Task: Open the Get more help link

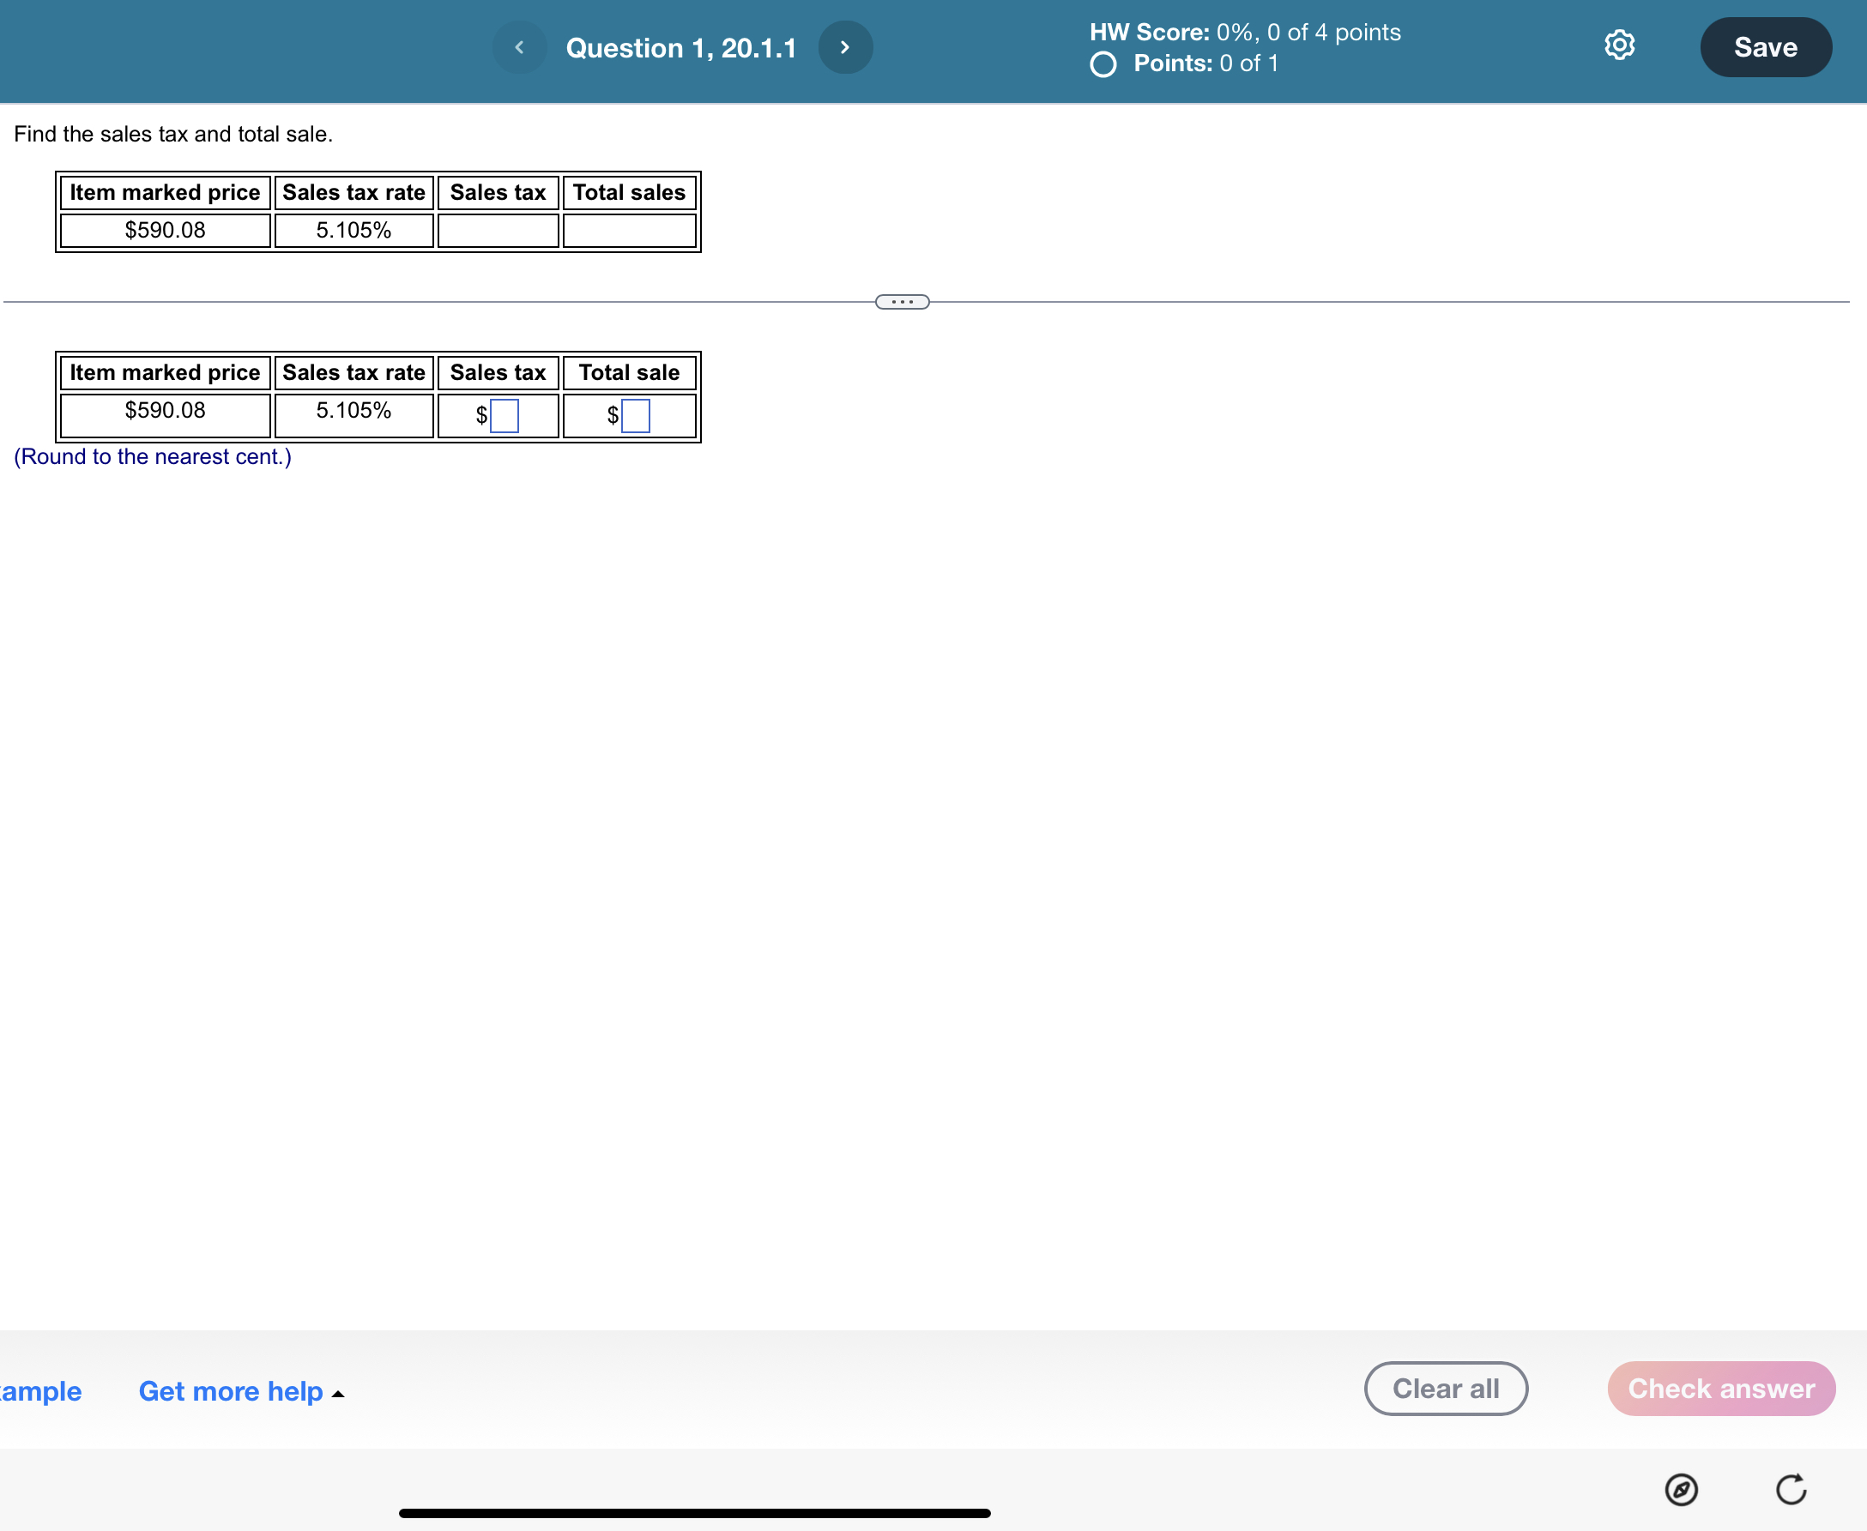Action: pos(231,1391)
